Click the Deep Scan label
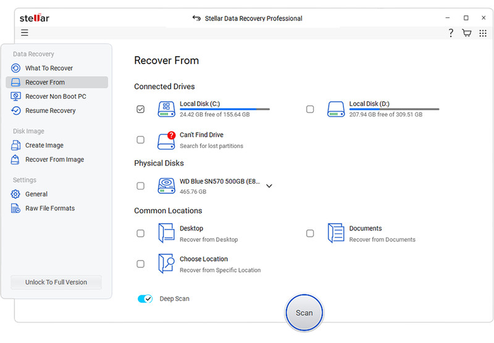 pos(174,299)
